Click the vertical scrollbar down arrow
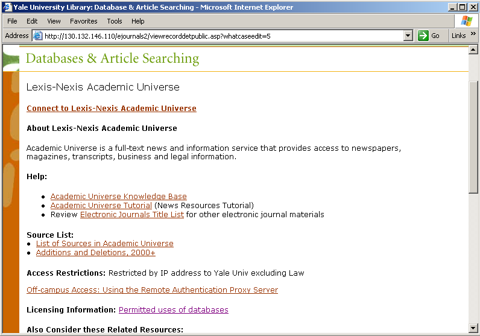 [x=473, y=328]
